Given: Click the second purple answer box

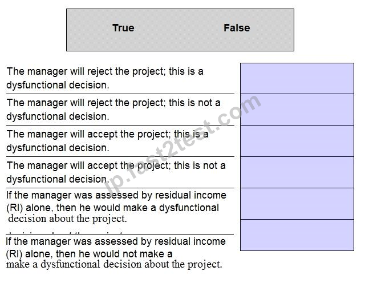Looking at the screenshot, I should 297,110.
